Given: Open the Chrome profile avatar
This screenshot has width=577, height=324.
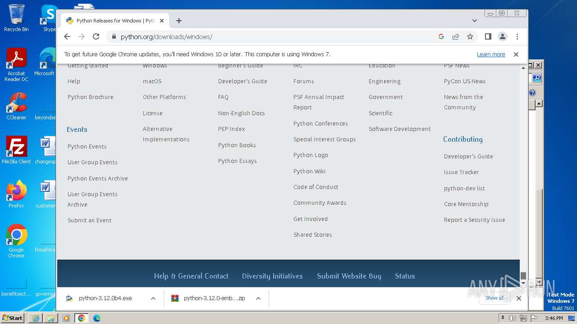Looking at the screenshot, I should pyautogui.click(x=502, y=36).
